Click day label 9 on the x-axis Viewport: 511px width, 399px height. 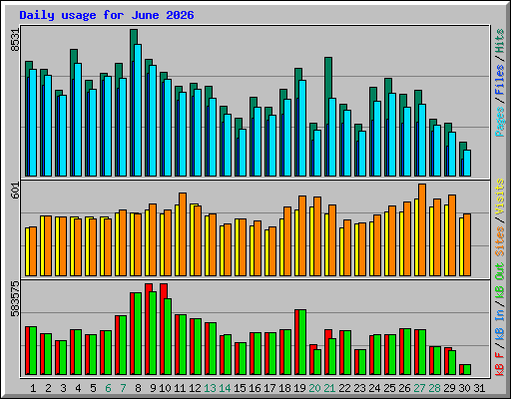(153, 388)
